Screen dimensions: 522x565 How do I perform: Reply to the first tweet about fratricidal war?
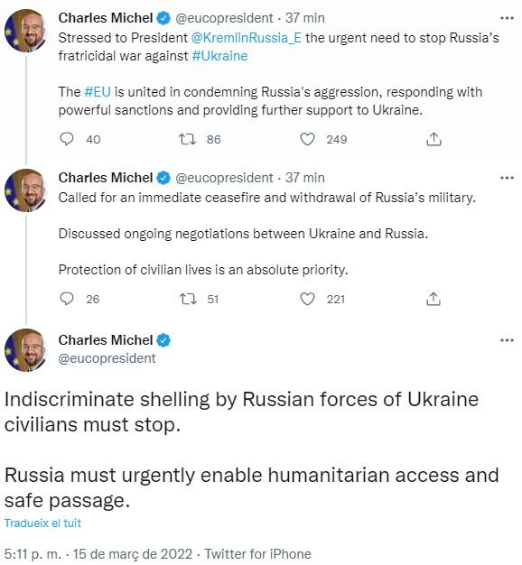(67, 139)
